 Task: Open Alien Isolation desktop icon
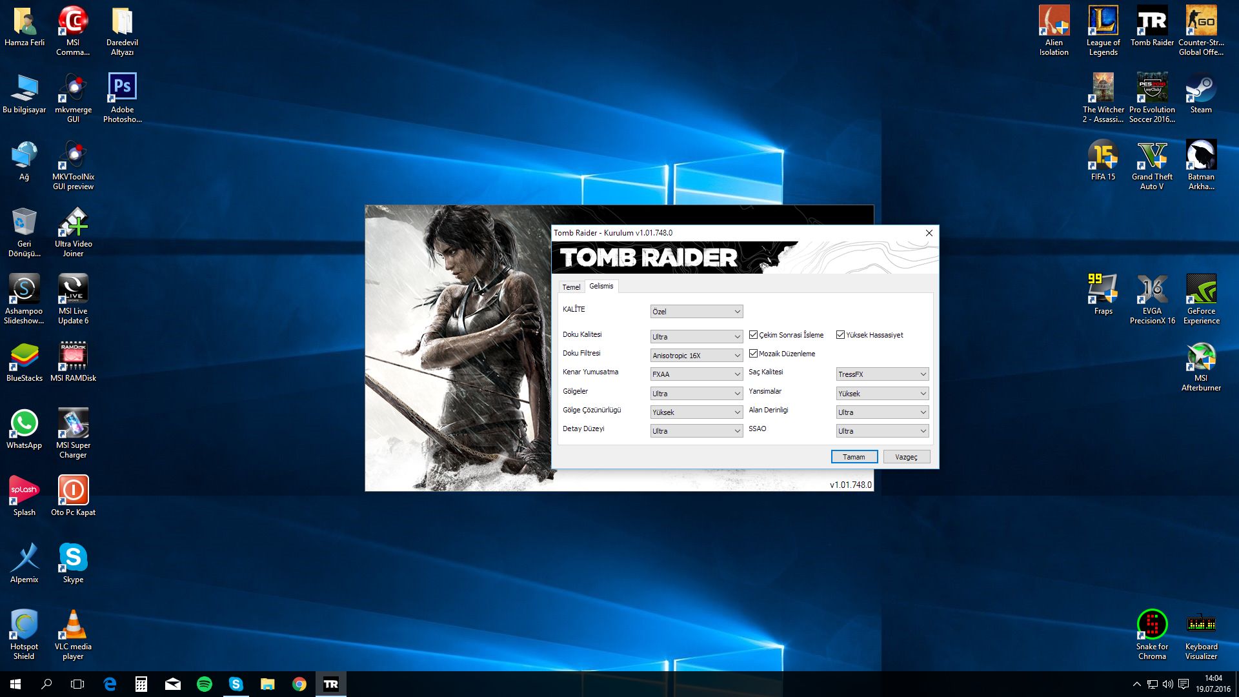click(1054, 30)
